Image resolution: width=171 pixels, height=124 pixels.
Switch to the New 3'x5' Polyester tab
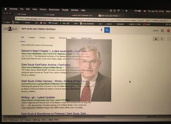click(x=83, y=15)
